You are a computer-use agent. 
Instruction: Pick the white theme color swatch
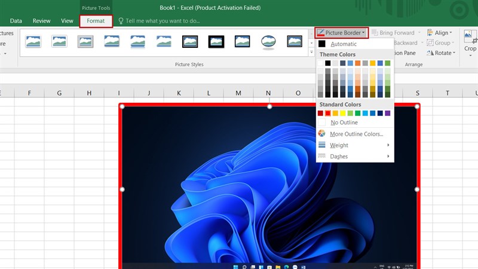point(320,63)
